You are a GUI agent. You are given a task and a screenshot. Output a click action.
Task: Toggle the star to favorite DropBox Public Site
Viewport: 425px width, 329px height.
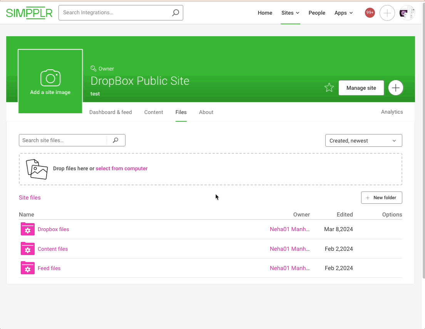pyautogui.click(x=329, y=87)
